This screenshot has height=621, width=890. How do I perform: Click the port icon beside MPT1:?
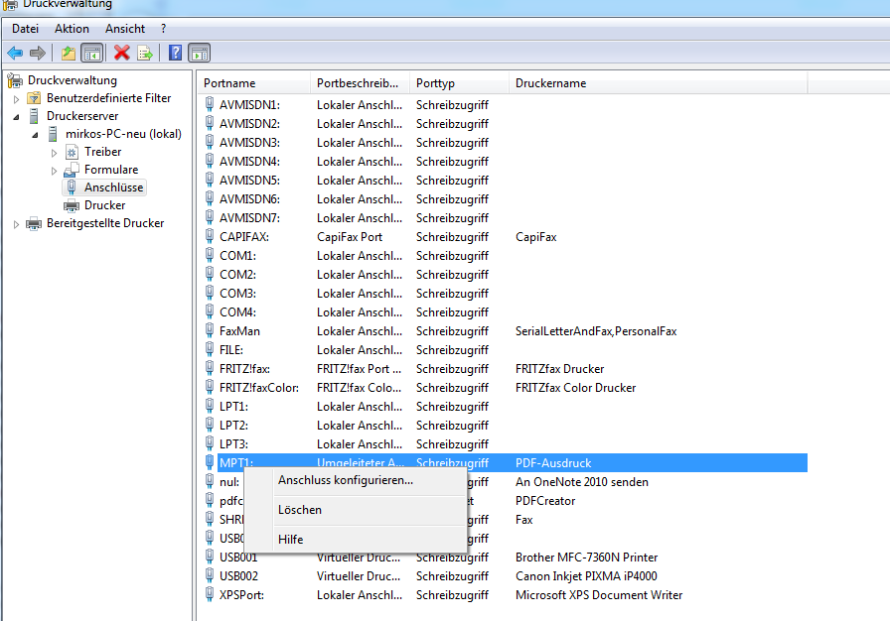pos(210,462)
